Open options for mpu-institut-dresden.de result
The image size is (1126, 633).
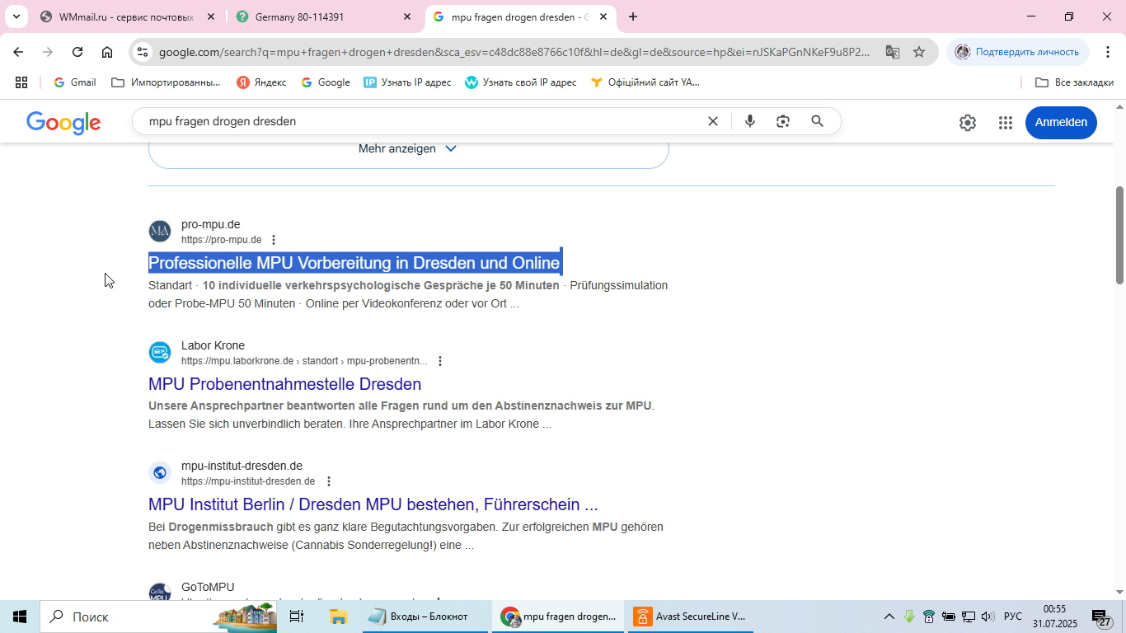pyautogui.click(x=329, y=481)
